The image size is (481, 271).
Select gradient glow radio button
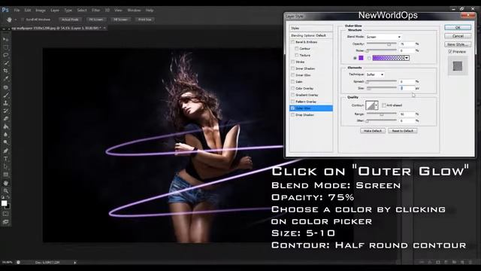369,58
